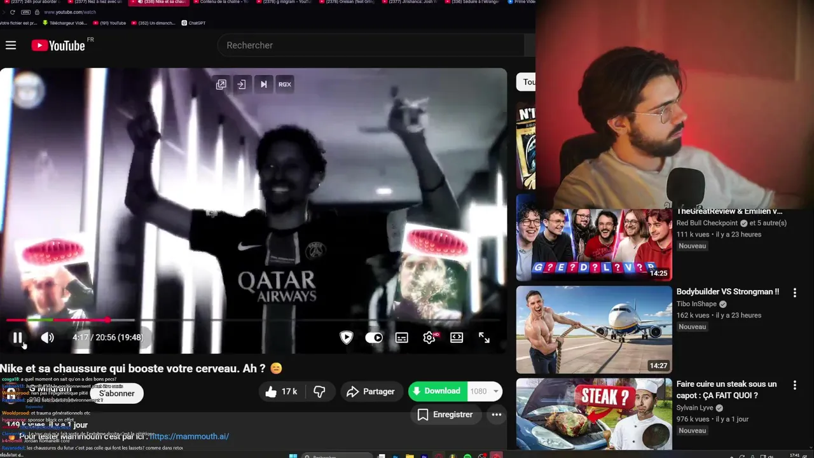This screenshot has width=814, height=458.
Task: Reload the page with browser refresh icon
Action: click(12, 12)
